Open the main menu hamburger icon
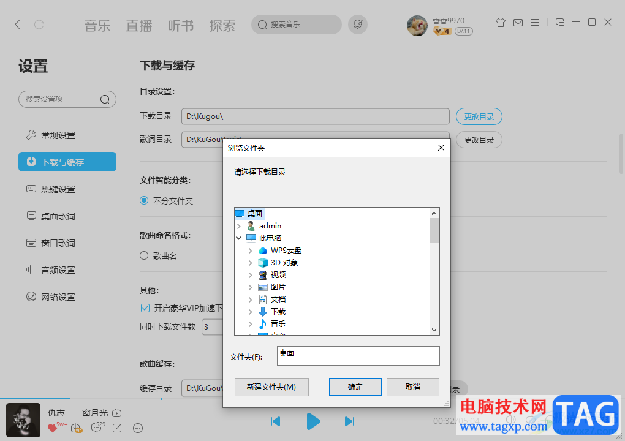 535,23
